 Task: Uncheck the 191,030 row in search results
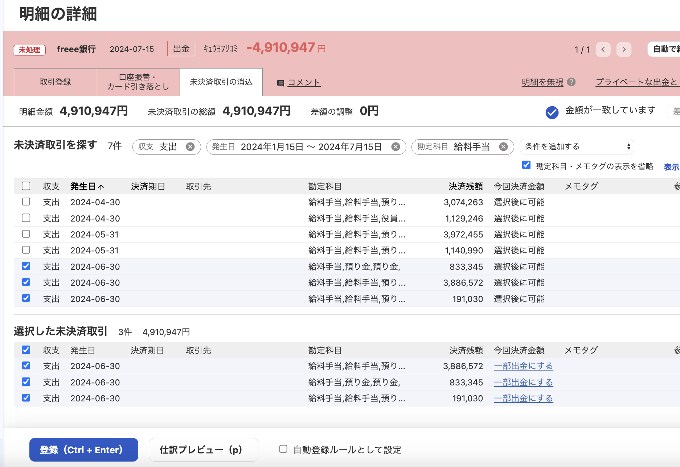pos(26,298)
